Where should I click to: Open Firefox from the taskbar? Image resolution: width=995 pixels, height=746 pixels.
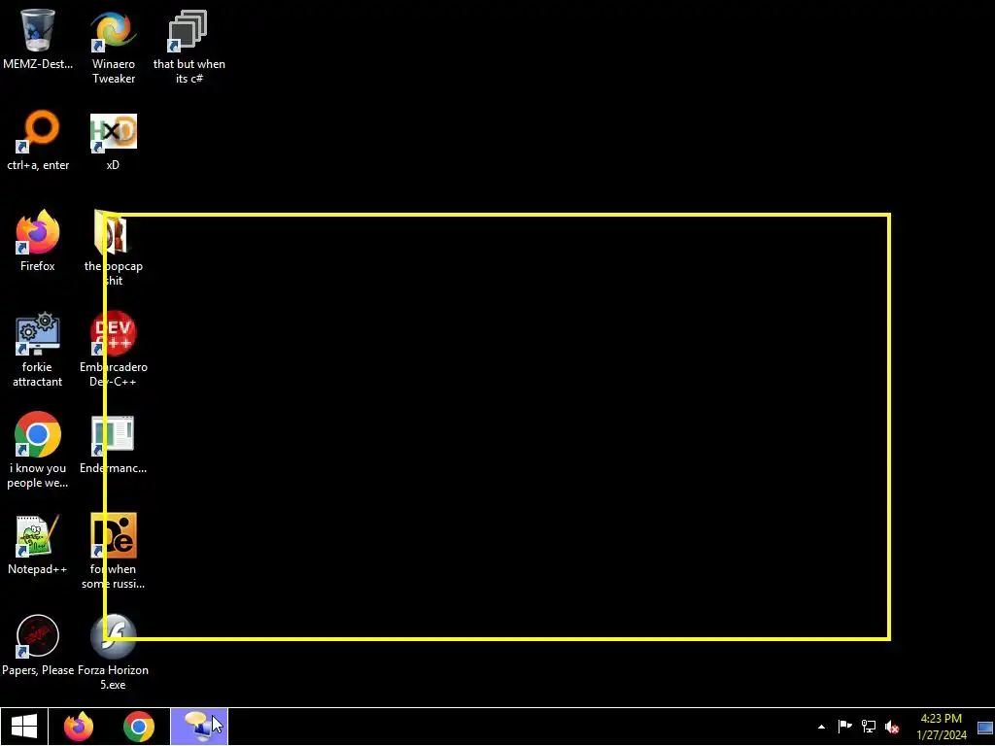click(x=79, y=727)
